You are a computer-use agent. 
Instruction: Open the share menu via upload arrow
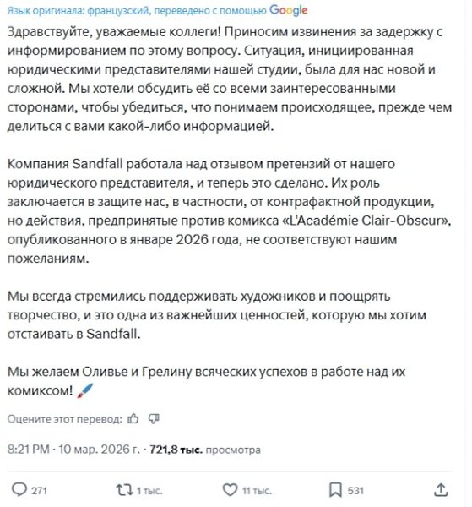coord(441,489)
